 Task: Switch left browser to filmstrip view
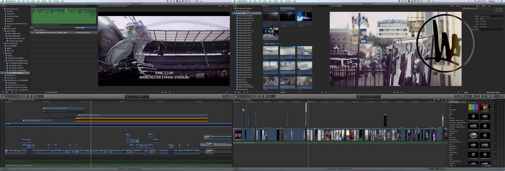coord(12,92)
